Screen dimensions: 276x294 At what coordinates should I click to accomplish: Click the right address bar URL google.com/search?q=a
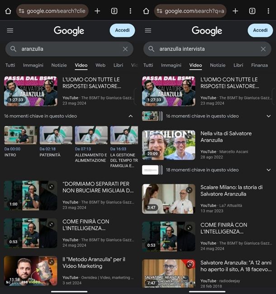pyautogui.click(x=195, y=11)
